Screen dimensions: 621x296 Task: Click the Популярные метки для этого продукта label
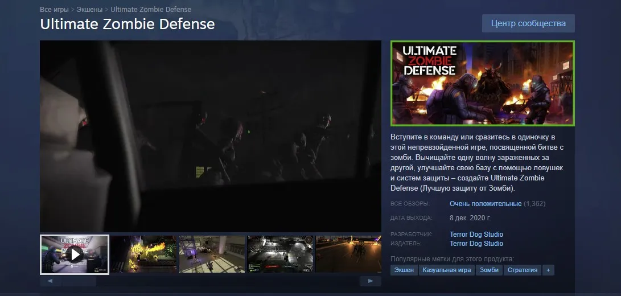453,259
